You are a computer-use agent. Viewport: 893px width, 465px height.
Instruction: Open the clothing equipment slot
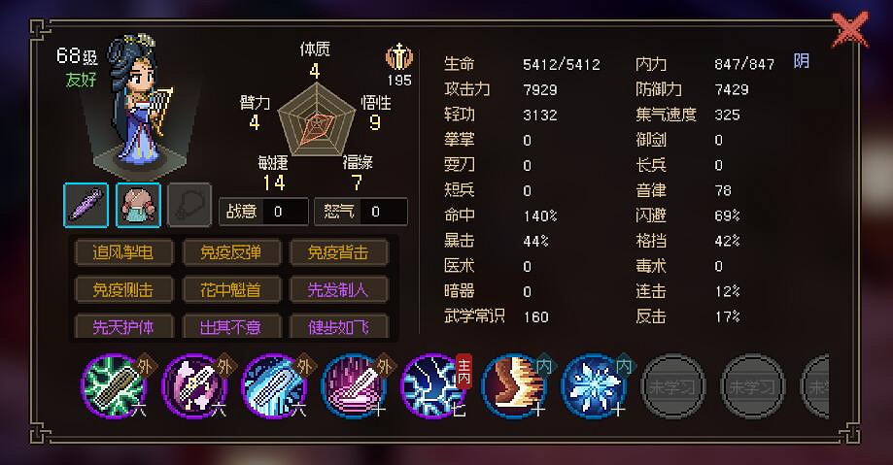(138, 206)
